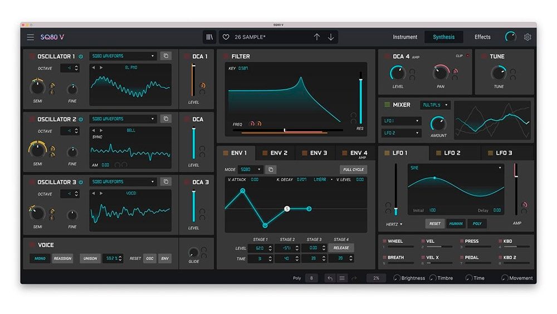Click the master volume knob in header
The width and height of the screenshot is (557, 314).
point(510,37)
